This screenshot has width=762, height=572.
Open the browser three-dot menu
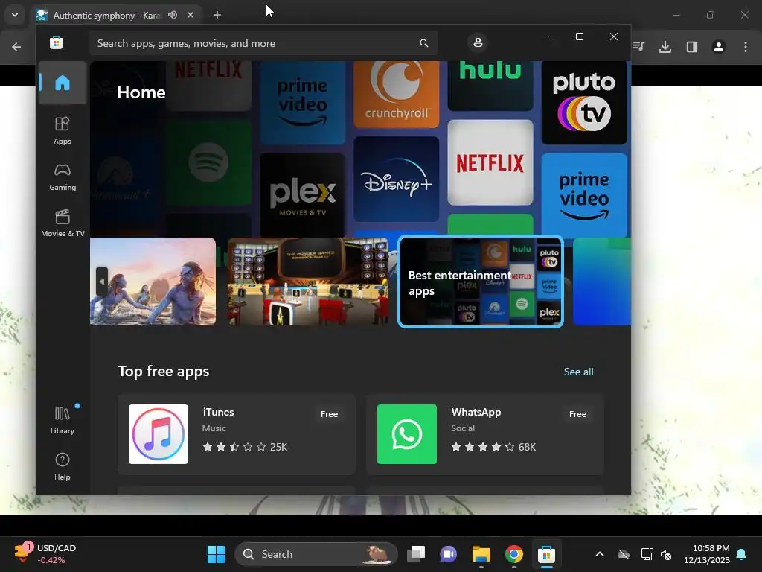pyautogui.click(x=746, y=47)
